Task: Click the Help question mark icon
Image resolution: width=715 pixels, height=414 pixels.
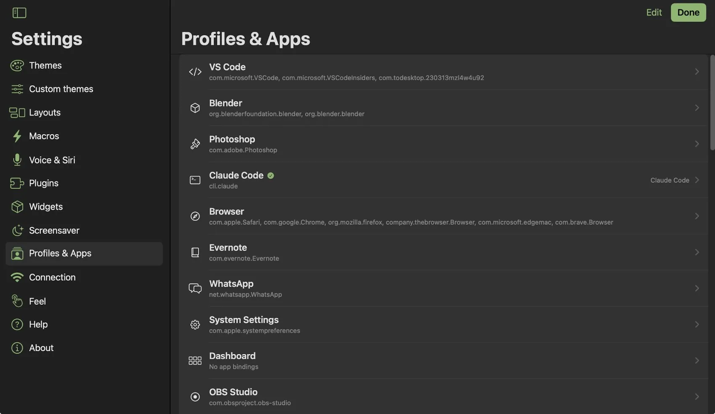Action: pos(17,324)
